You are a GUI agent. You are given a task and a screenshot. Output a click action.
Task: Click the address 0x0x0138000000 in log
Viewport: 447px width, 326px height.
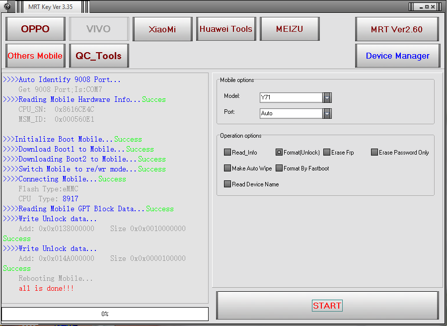click(67, 229)
